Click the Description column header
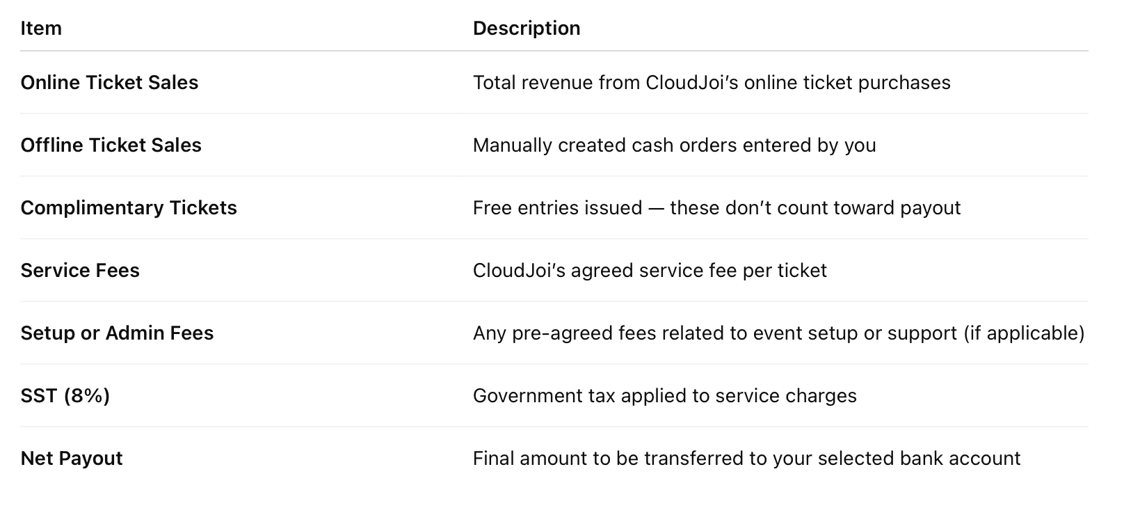The height and width of the screenshot is (515, 1124). pyautogui.click(x=527, y=29)
